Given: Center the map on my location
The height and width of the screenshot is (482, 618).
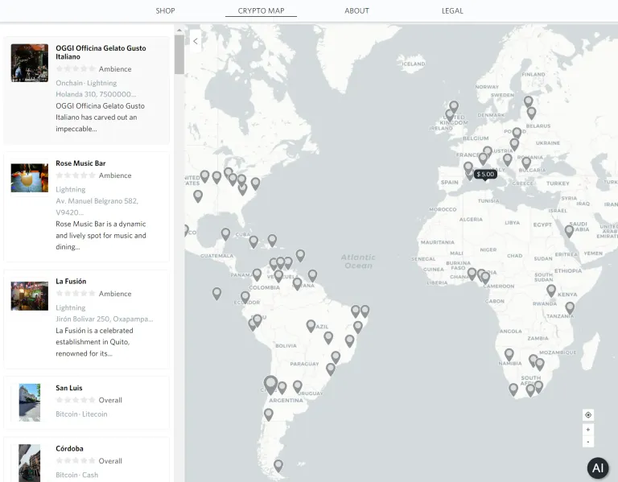Looking at the screenshot, I should 588,414.
